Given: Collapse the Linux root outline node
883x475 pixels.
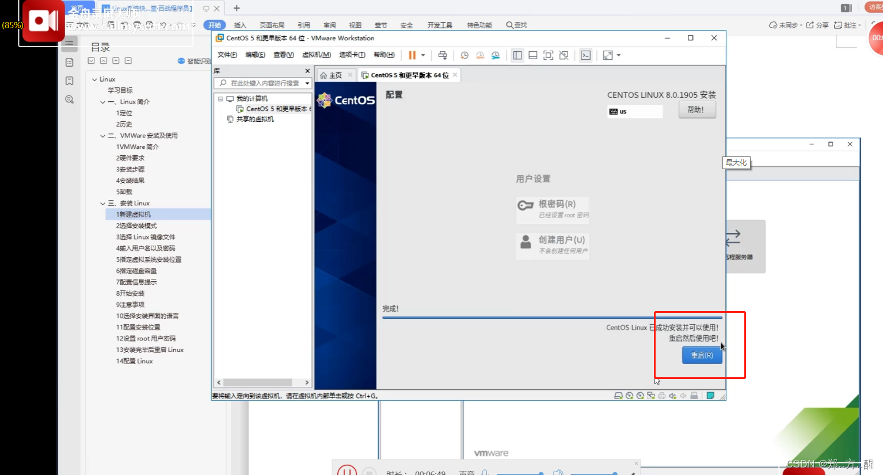Looking at the screenshot, I should tap(94, 79).
